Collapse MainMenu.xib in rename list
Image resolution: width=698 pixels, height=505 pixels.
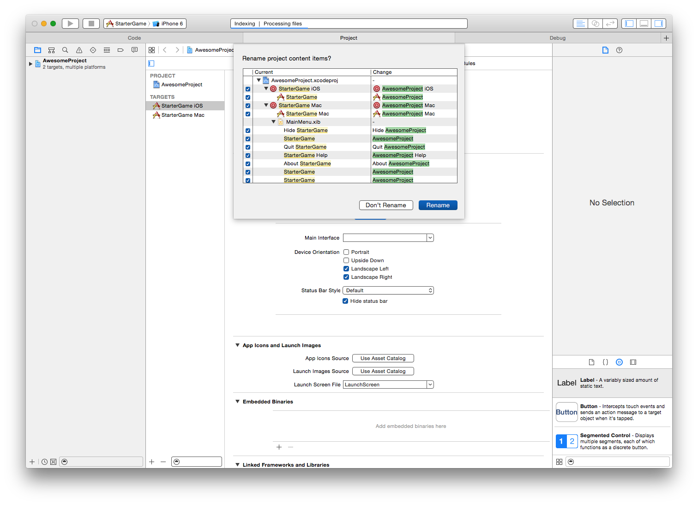click(x=273, y=122)
